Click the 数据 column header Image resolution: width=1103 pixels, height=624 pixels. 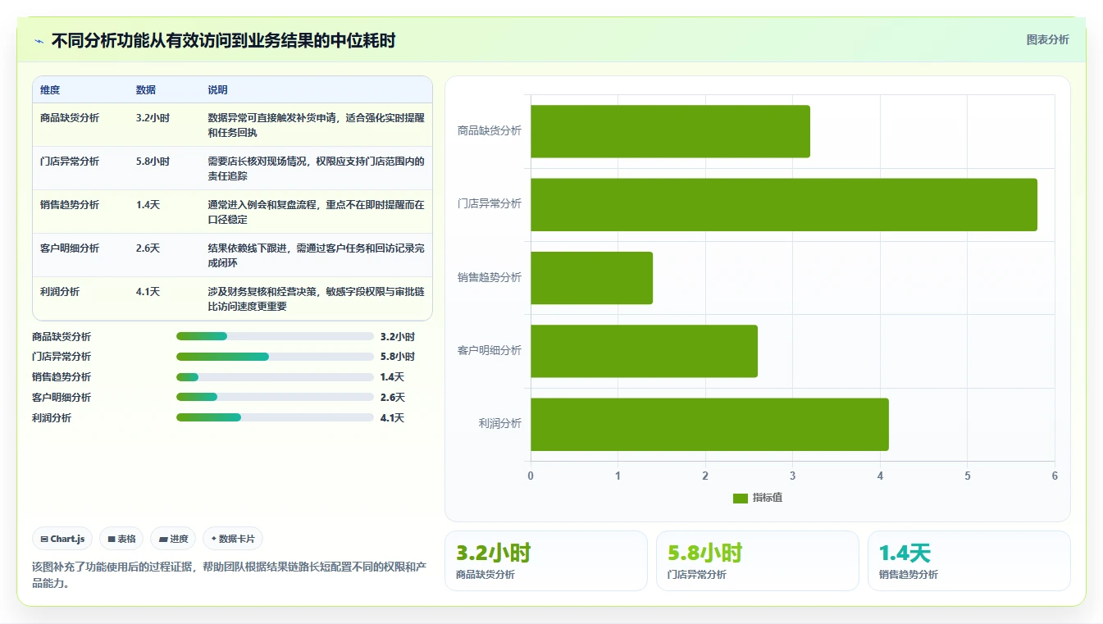pos(146,90)
